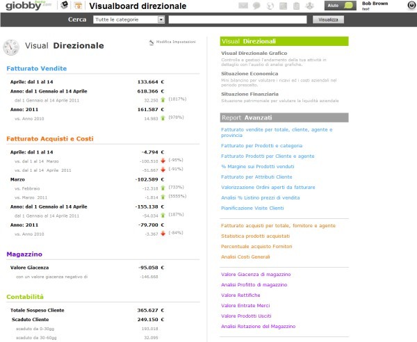
Task: Click the Fatturato Vendite section heading
Action: (x=36, y=68)
